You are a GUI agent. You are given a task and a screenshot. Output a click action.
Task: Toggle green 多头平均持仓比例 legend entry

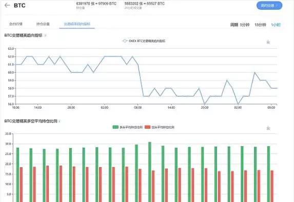coord(127,127)
